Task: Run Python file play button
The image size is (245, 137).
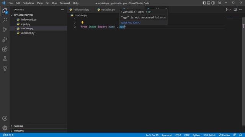Action: pyautogui.click(x=227, y=10)
